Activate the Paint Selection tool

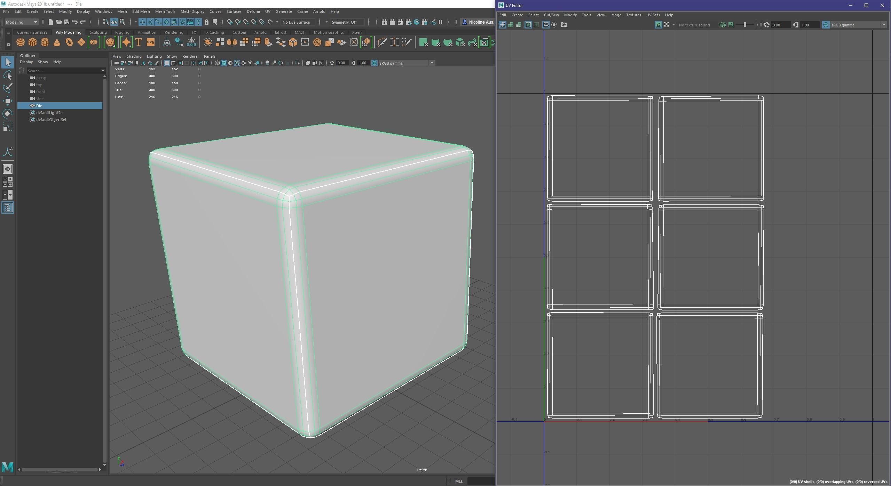(x=8, y=88)
